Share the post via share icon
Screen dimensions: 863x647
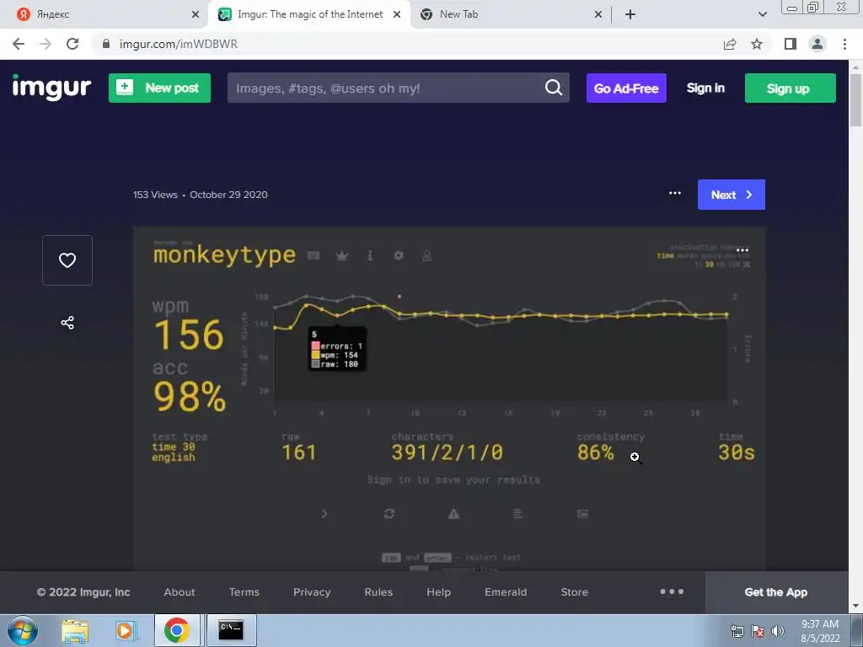tap(67, 323)
